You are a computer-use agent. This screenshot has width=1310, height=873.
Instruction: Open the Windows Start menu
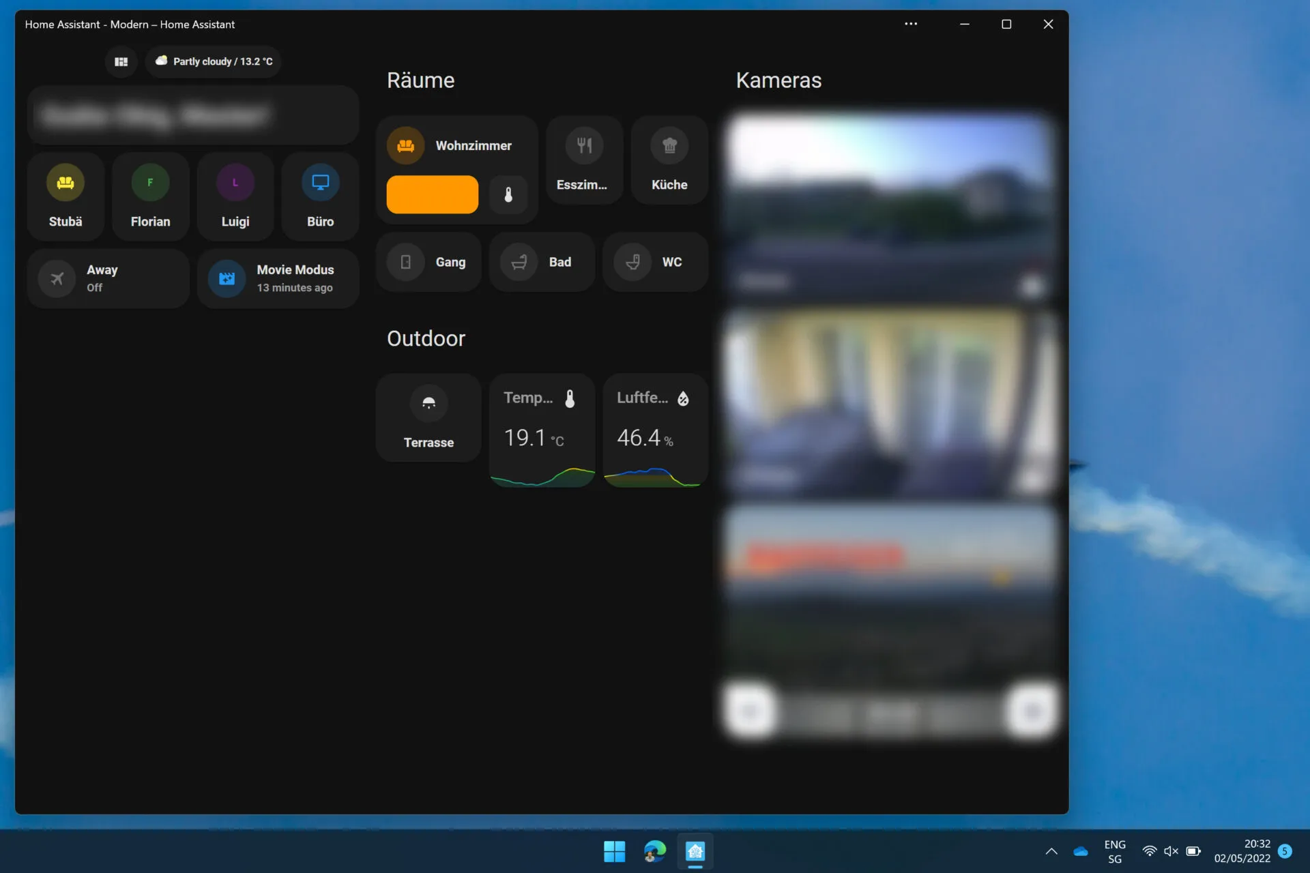click(x=614, y=851)
